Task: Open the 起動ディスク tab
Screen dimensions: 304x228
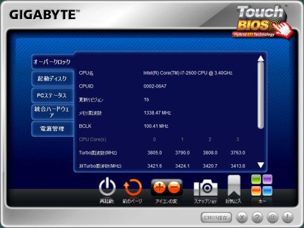Action: [x=53, y=79]
